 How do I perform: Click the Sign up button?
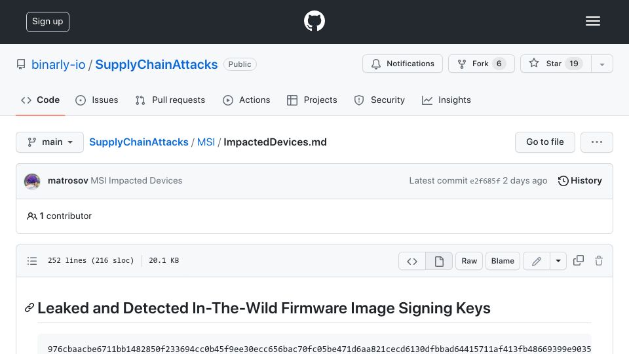pos(48,22)
